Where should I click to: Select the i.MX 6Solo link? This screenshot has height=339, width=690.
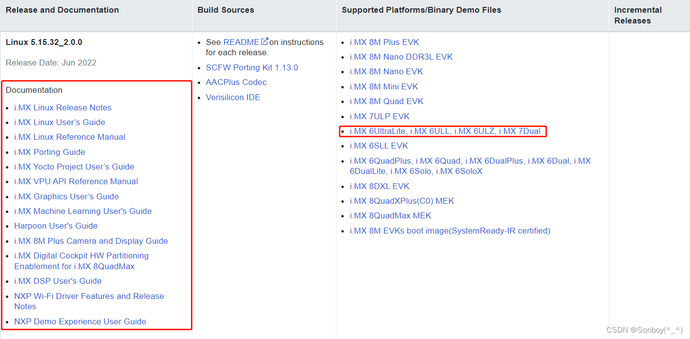(x=411, y=171)
